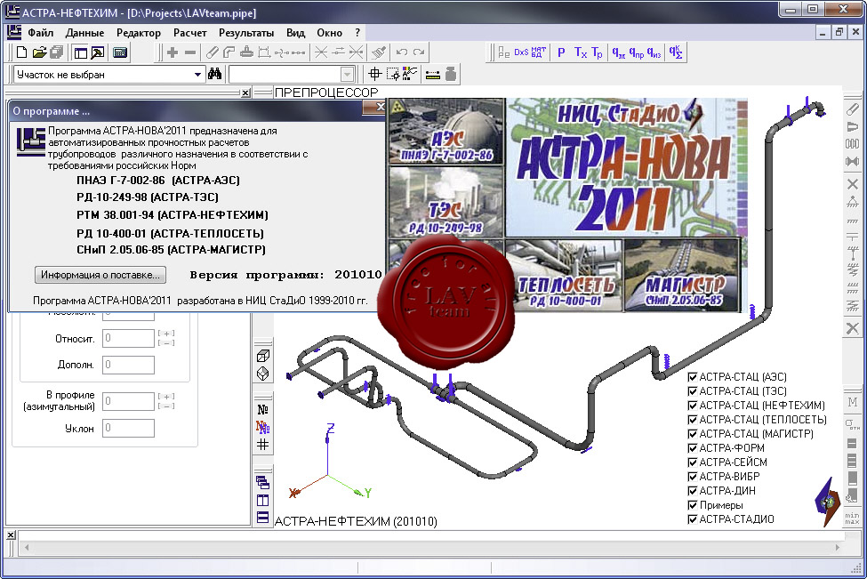Click 'Информация о поставке...' button
Viewport: 867px width, 579px height.
pos(100,275)
